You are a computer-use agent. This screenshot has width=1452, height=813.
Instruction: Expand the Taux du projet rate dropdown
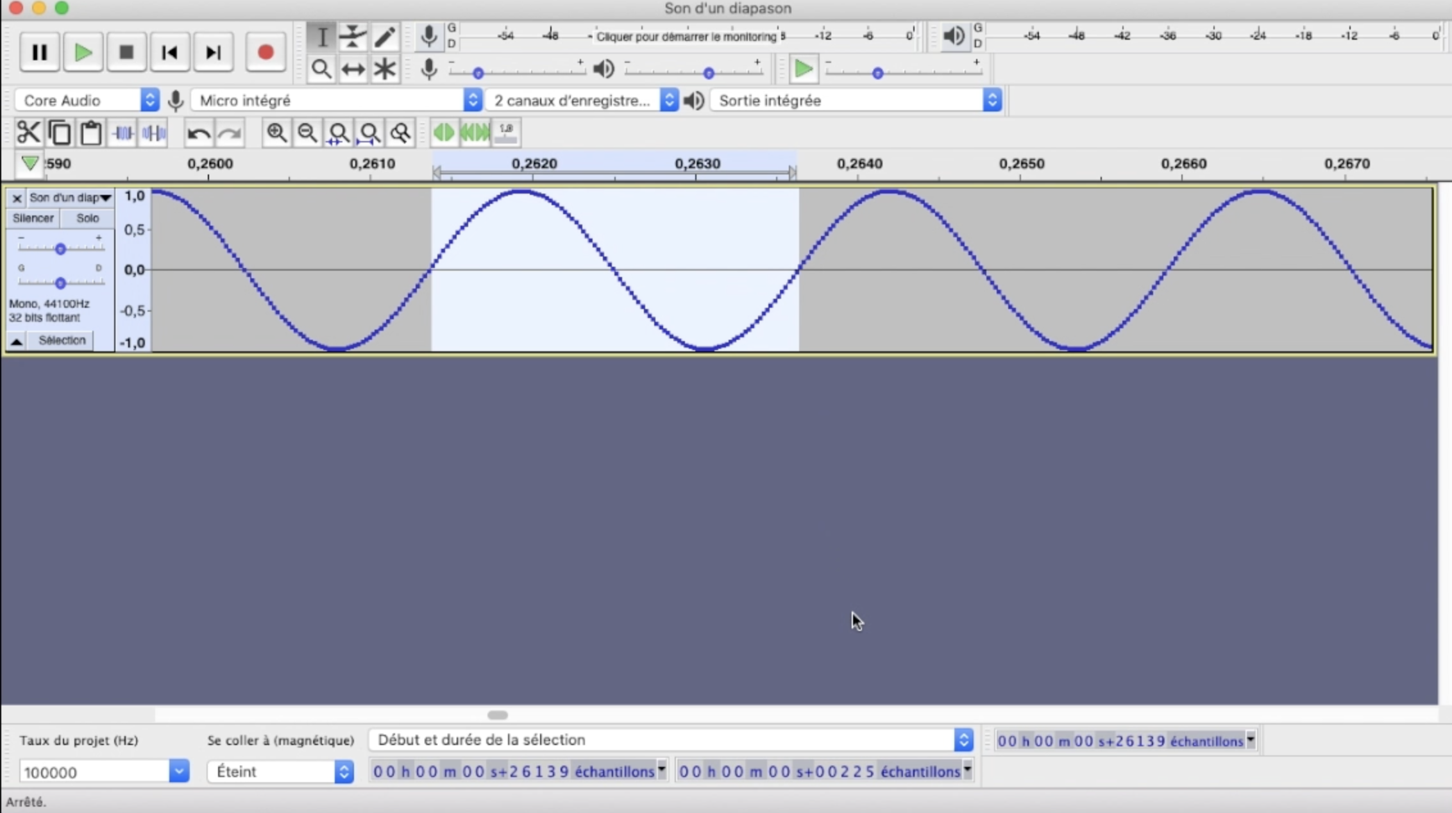point(179,771)
